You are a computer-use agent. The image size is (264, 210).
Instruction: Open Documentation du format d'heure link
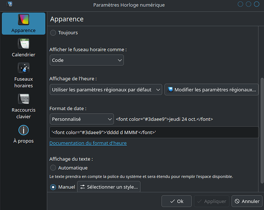pos(88,143)
